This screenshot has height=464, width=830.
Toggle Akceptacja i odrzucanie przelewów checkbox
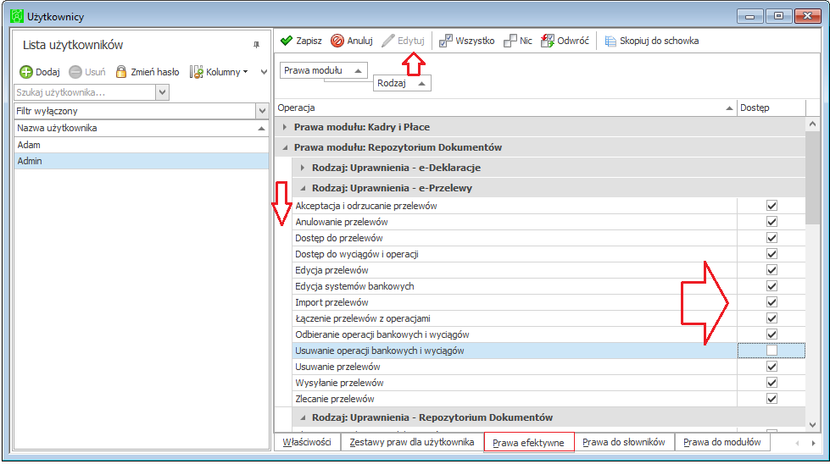(x=772, y=206)
